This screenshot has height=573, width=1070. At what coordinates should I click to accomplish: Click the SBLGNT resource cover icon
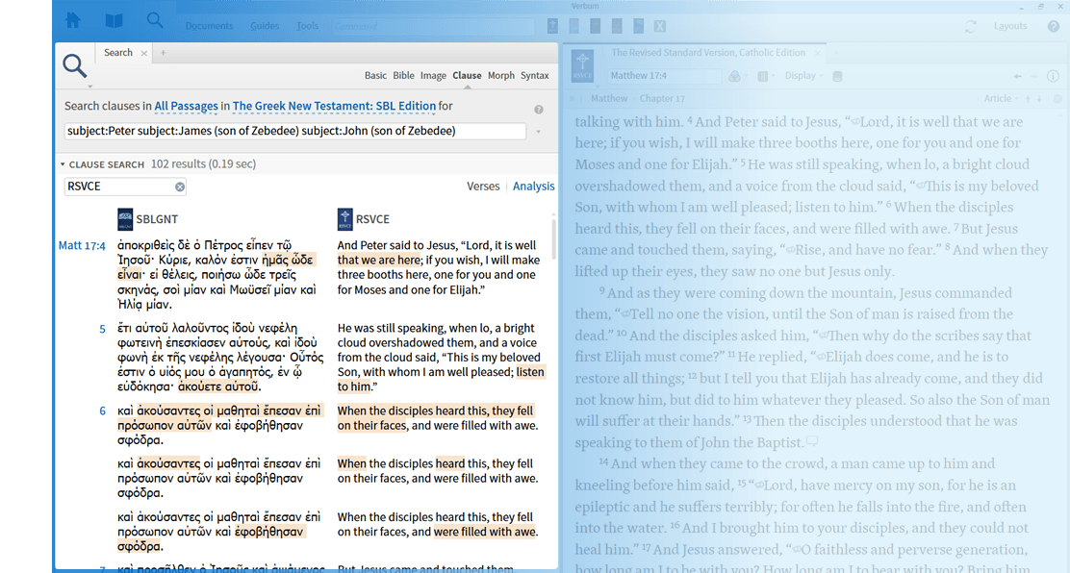[x=125, y=219]
